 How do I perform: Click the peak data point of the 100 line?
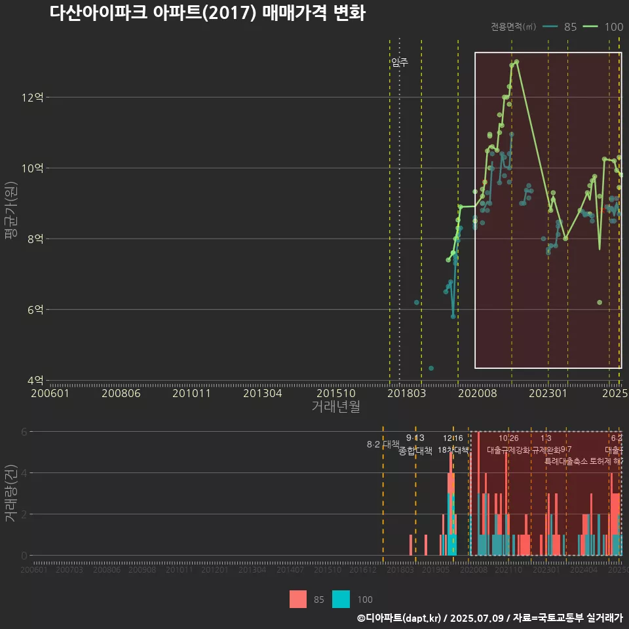click(517, 62)
